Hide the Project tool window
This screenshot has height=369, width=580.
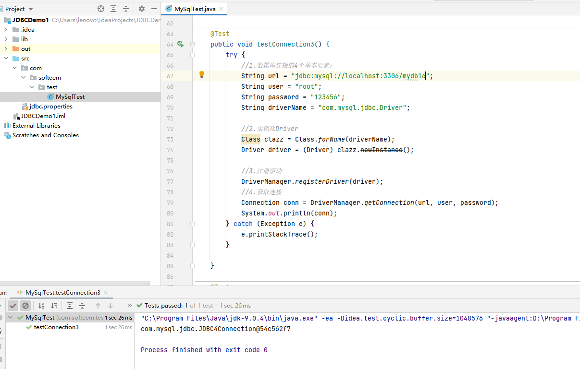154,9
